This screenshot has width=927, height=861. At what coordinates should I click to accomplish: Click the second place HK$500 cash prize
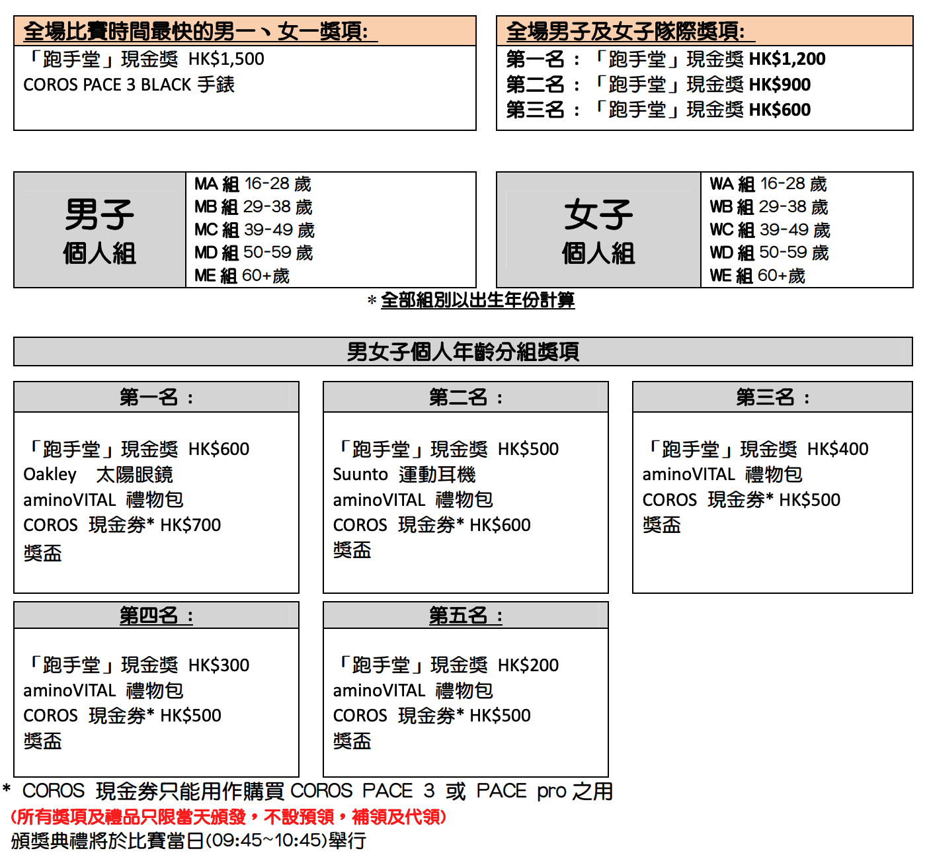[446, 449]
